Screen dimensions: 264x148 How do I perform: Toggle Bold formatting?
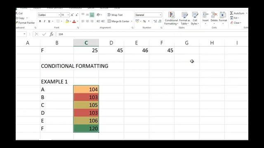40,21
